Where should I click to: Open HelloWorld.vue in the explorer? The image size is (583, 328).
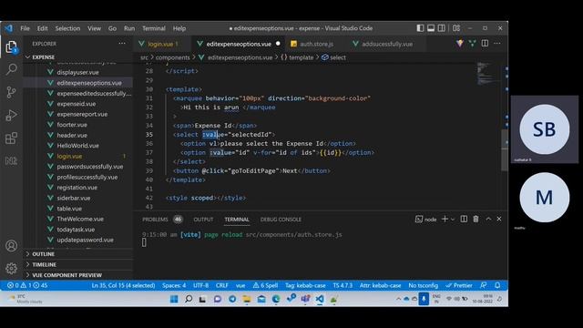(x=77, y=146)
